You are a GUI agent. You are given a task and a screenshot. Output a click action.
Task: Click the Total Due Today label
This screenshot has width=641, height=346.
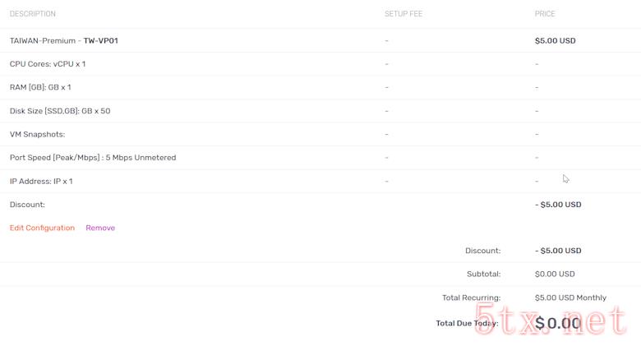468,323
